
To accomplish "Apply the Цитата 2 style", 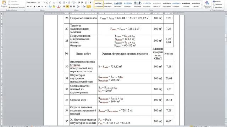I will (196, 4).
